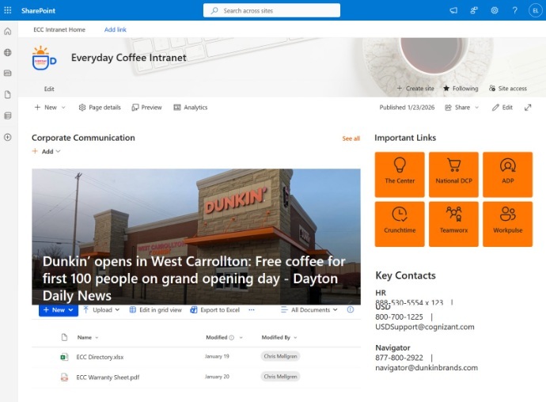Open Analytics for the page
Screen dimensions: 546x402
(191, 108)
